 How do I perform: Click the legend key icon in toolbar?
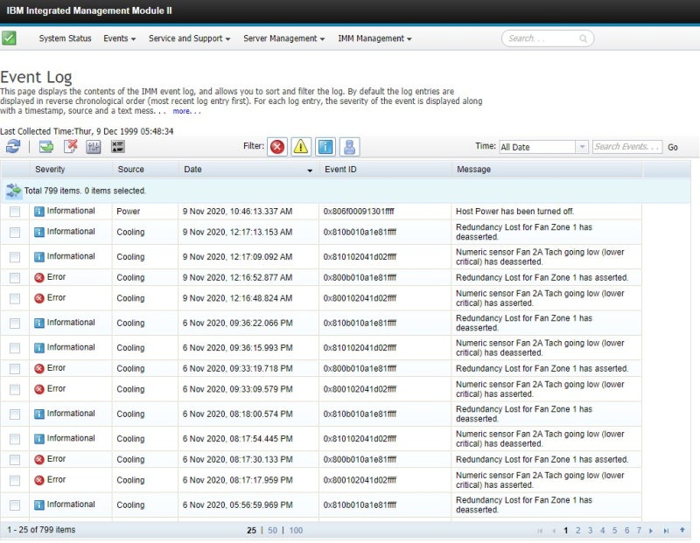click(x=117, y=147)
